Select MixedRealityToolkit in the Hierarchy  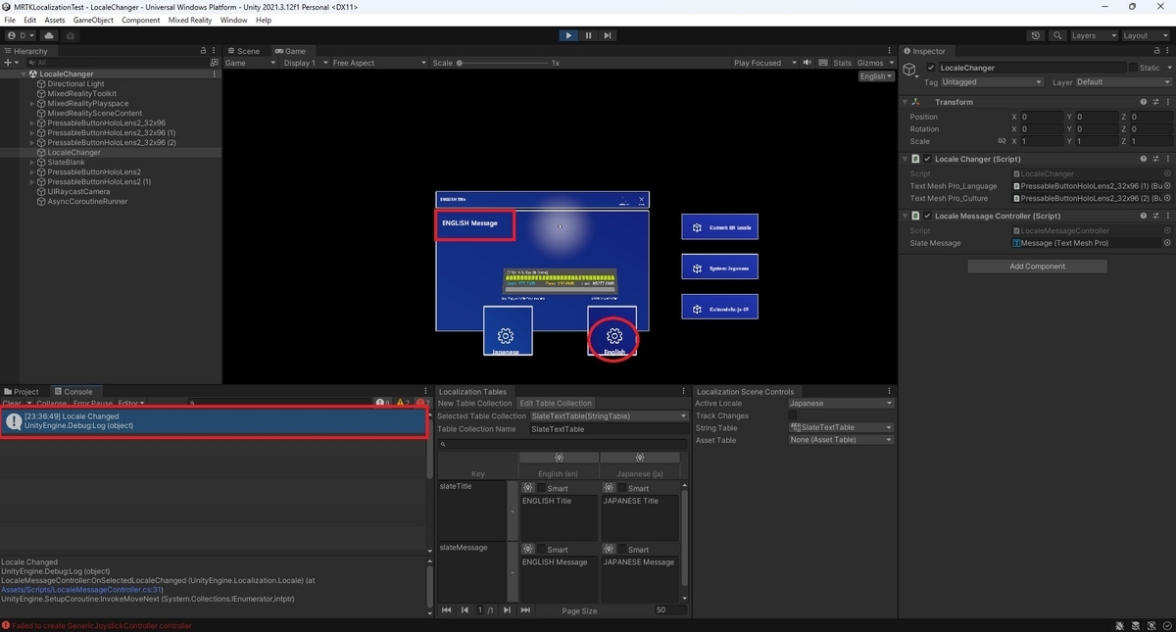pos(82,93)
